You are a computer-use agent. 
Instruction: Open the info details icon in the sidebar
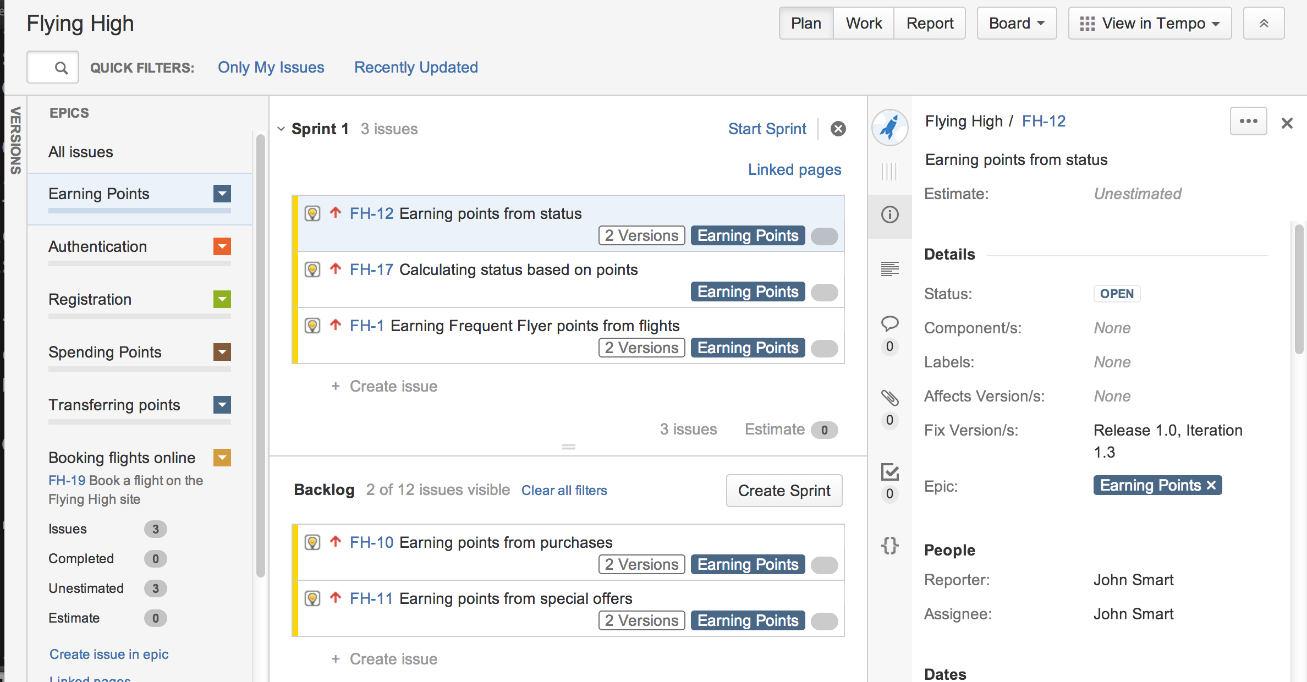(889, 215)
